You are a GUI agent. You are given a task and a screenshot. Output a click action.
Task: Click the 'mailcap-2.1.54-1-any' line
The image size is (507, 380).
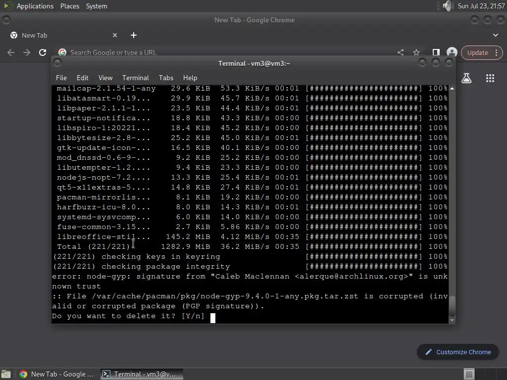(x=252, y=89)
